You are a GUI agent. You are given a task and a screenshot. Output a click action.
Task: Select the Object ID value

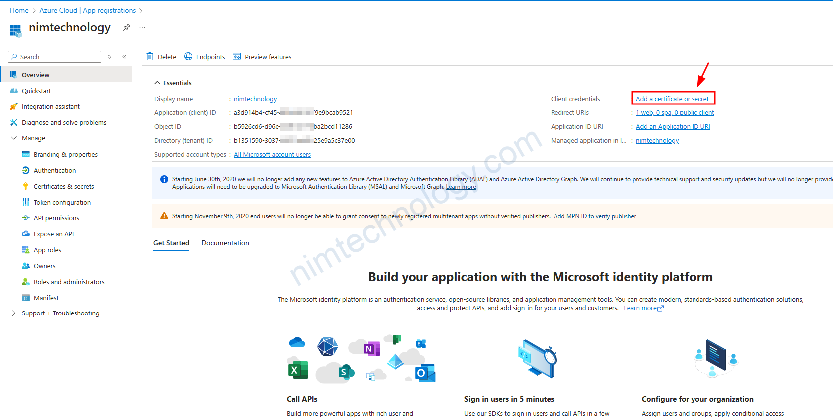click(x=293, y=126)
